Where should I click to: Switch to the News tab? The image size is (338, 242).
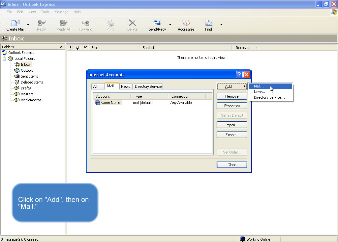tap(125, 86)
